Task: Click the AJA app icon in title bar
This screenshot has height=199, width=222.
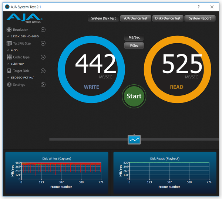Action: point(7,7)
